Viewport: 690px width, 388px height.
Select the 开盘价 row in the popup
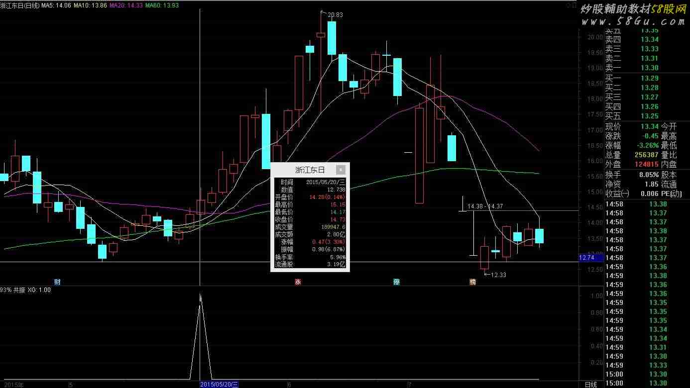pos(310,197)
